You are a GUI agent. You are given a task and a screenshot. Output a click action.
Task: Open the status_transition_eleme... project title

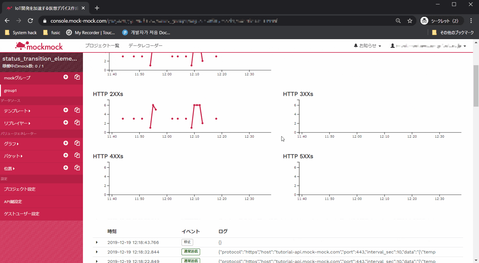40,59
